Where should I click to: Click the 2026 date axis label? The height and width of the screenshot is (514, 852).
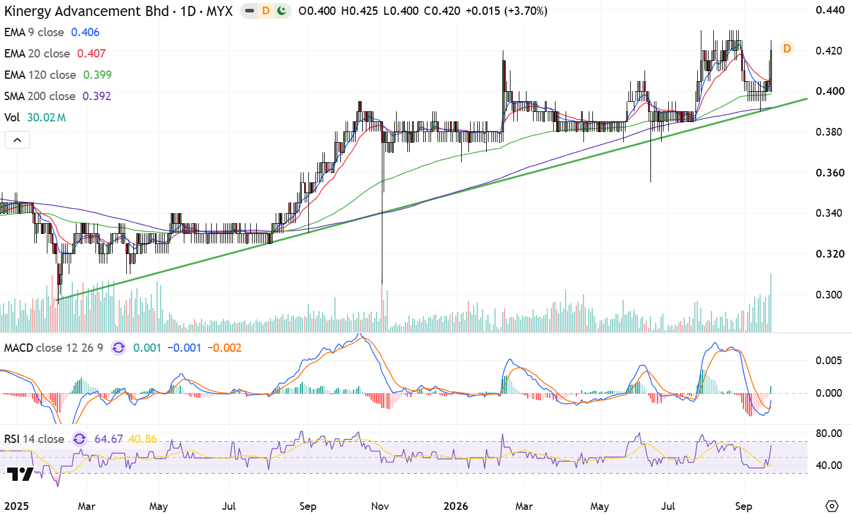point(456,506)
